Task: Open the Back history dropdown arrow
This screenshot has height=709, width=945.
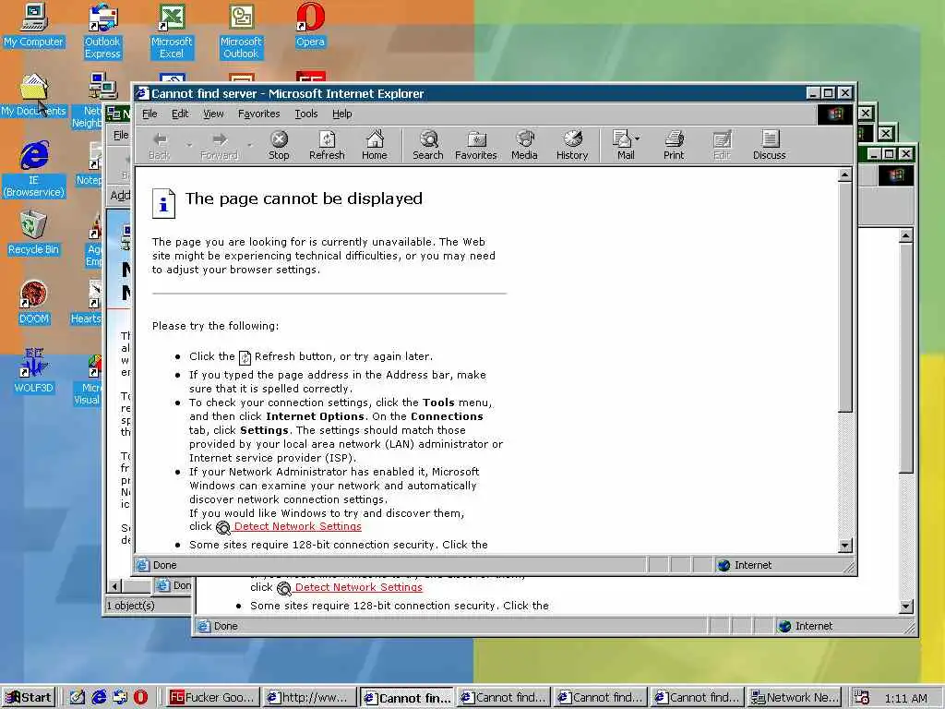Action: coord(189,145)
